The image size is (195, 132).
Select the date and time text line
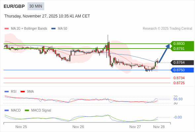point(47,16)
